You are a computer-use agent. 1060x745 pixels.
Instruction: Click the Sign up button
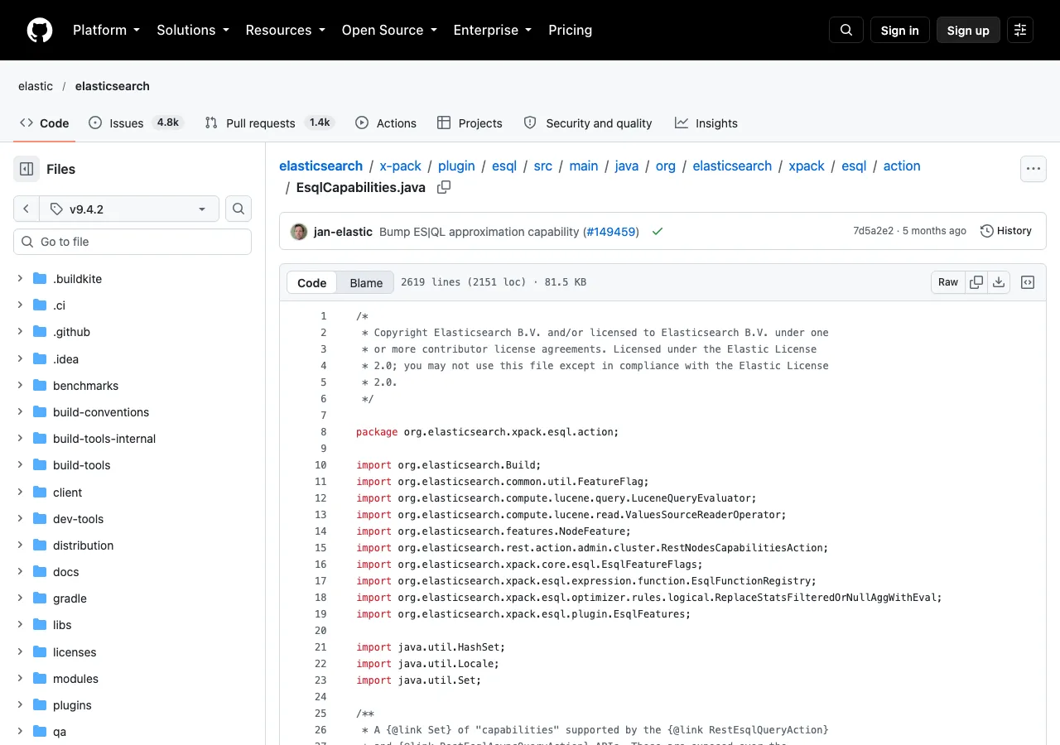(x=968, y=30)
